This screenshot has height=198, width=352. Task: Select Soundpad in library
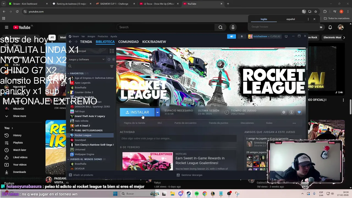[x=80, y=140]
